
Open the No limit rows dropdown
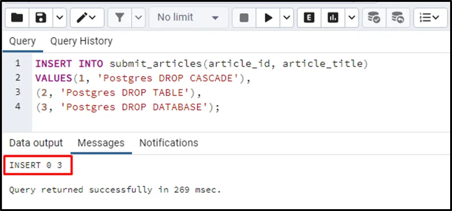click(188, 18)
